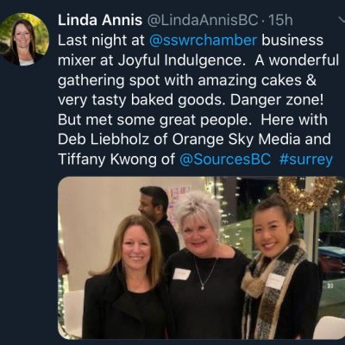Click the words "Joyful Indulgence" in the tweet
The width and height of the screenshot is (345, 345).
coord(180,60)
